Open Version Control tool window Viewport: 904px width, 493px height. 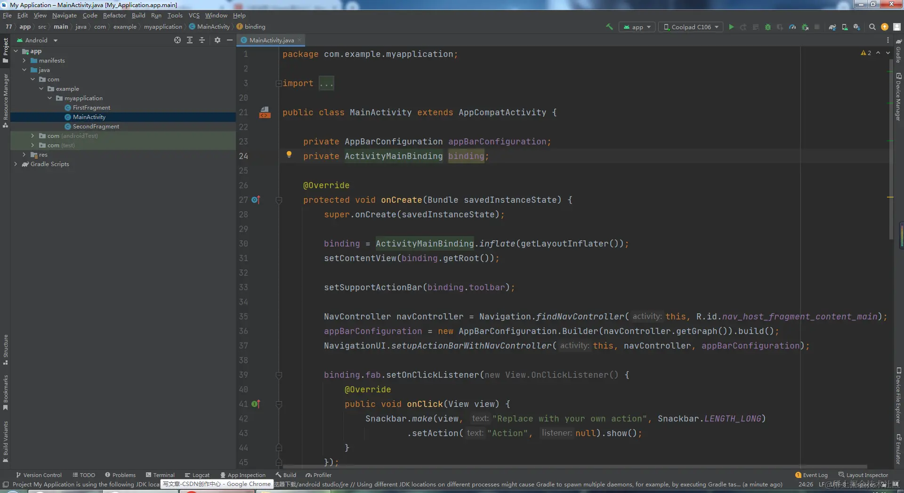tap(39, 475)
